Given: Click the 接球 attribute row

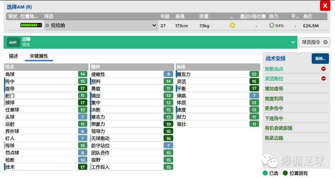Looking at the screenshot, I should 46,103.
